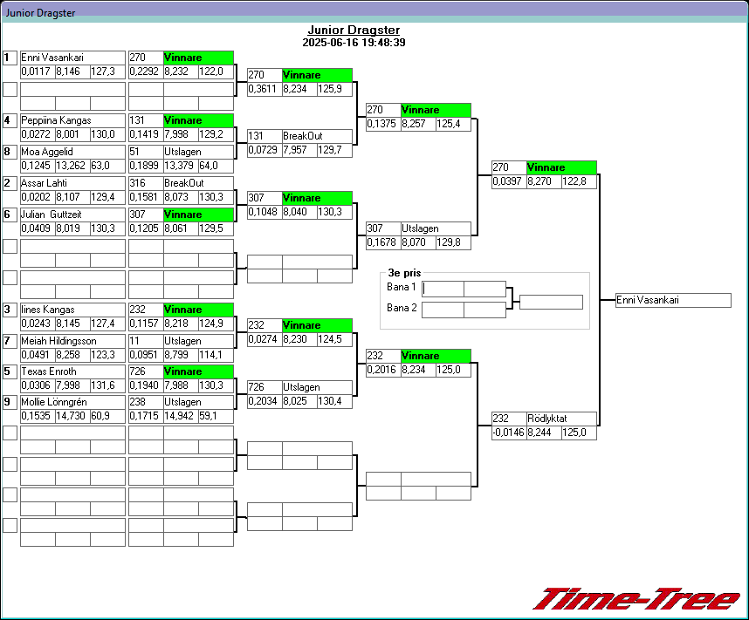Click the elapsed time 14,942 cell

pos(181,416)
